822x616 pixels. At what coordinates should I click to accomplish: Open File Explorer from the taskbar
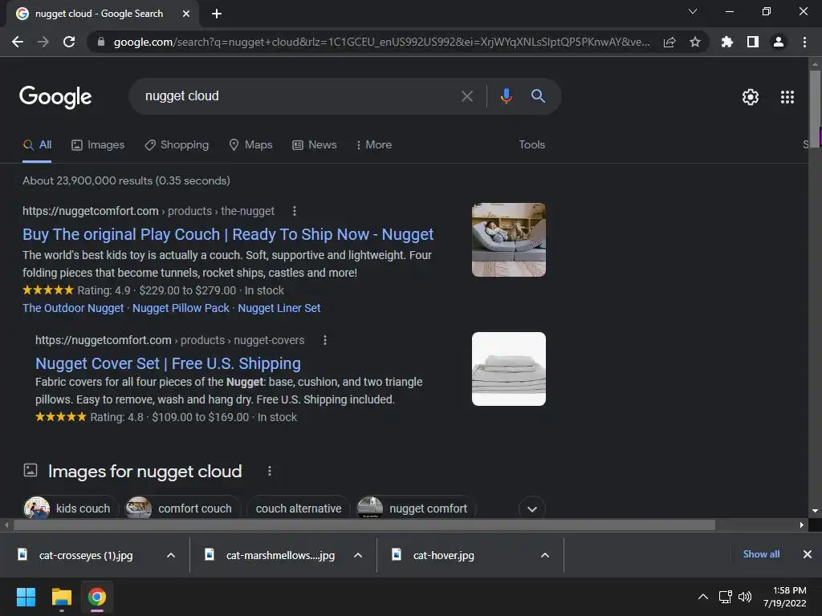pyautogui.click(x=61, y=597)
